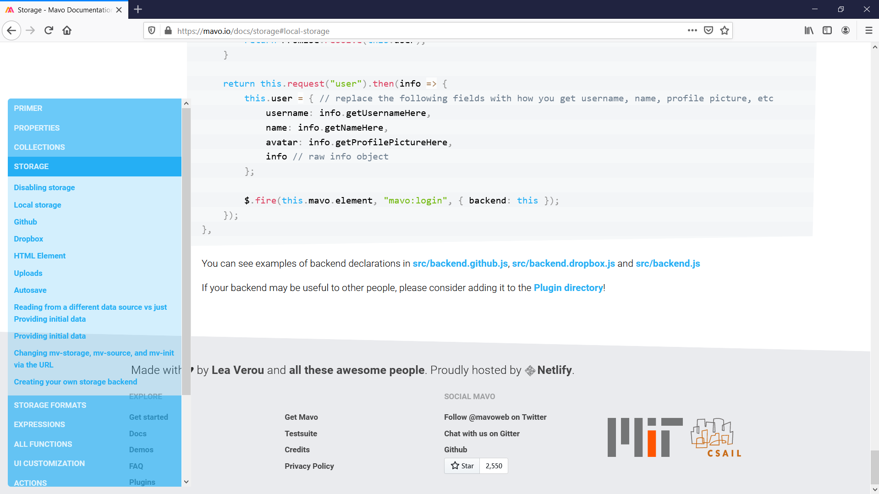Click the MIT logo
Viewport: 879px width, 494px height.
645,437
